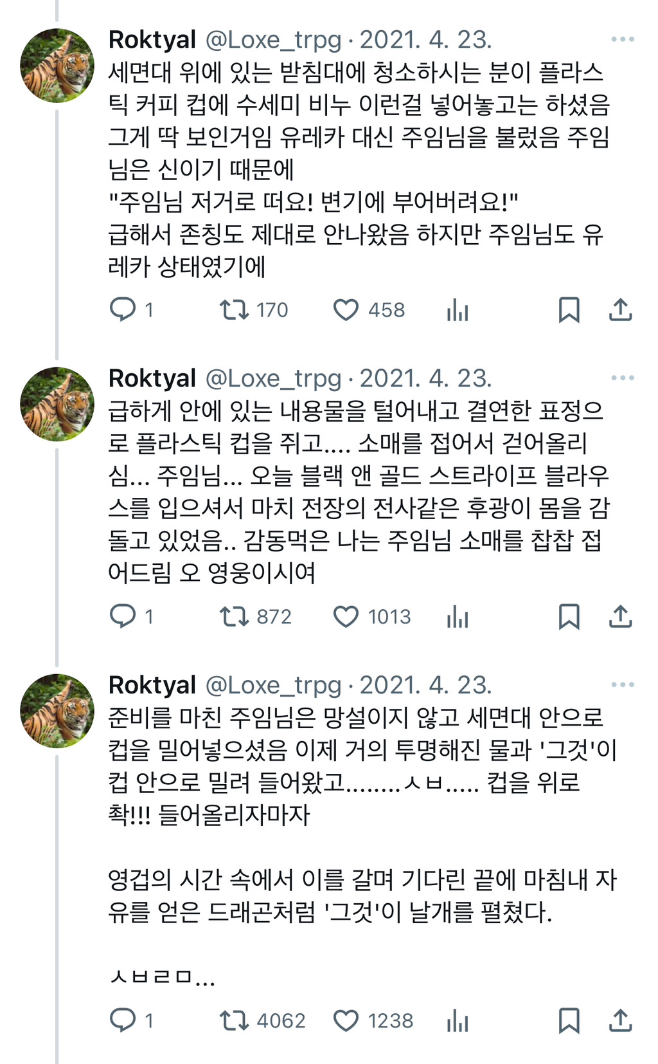Like the tweet with 458 likes

tap(346, 309)
